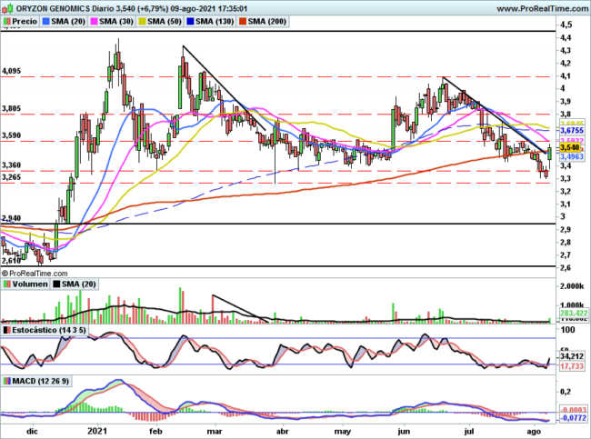Viewport: 591px width, 439px height.
Task: Click the MACD indicator icon
Action: pos(7,381)
